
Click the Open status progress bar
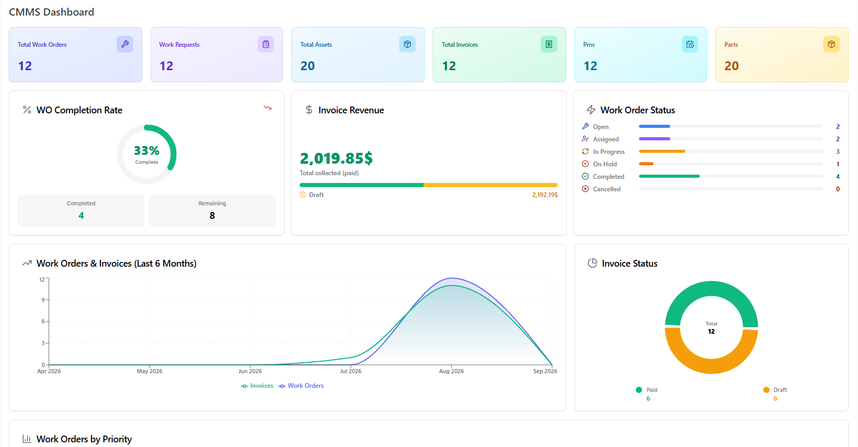click(731, 126)
